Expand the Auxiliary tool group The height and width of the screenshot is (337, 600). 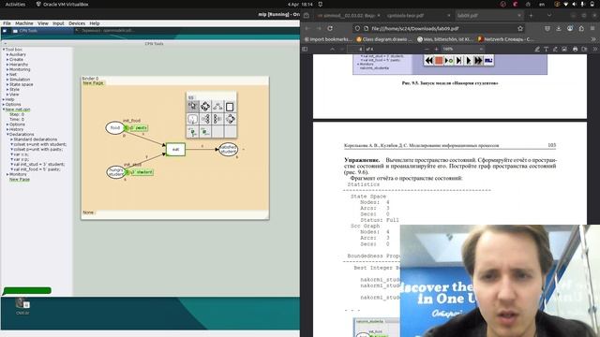[7, 54]
